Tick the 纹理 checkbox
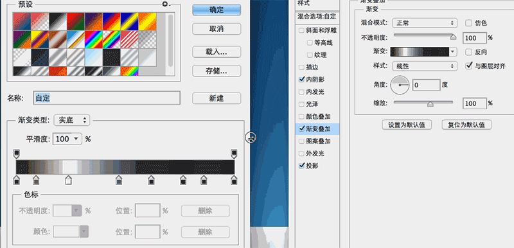Viewport: 514px width, 248px height. point(310,55)
